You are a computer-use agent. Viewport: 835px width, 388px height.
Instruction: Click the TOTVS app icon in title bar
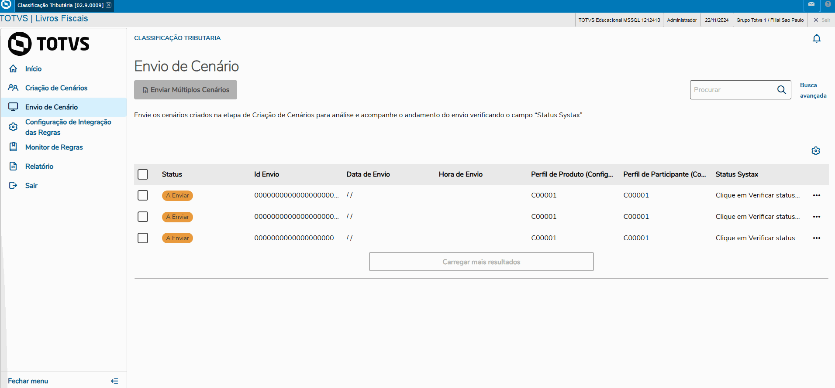(6, 5)
